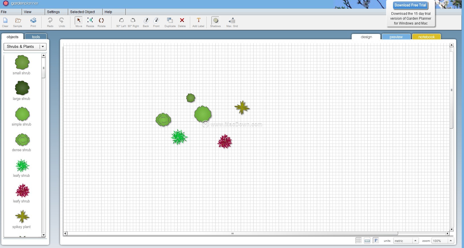Screen dimensions: 464x248
Task: Select the Rotate tool
Action: [x=101, y=20]
